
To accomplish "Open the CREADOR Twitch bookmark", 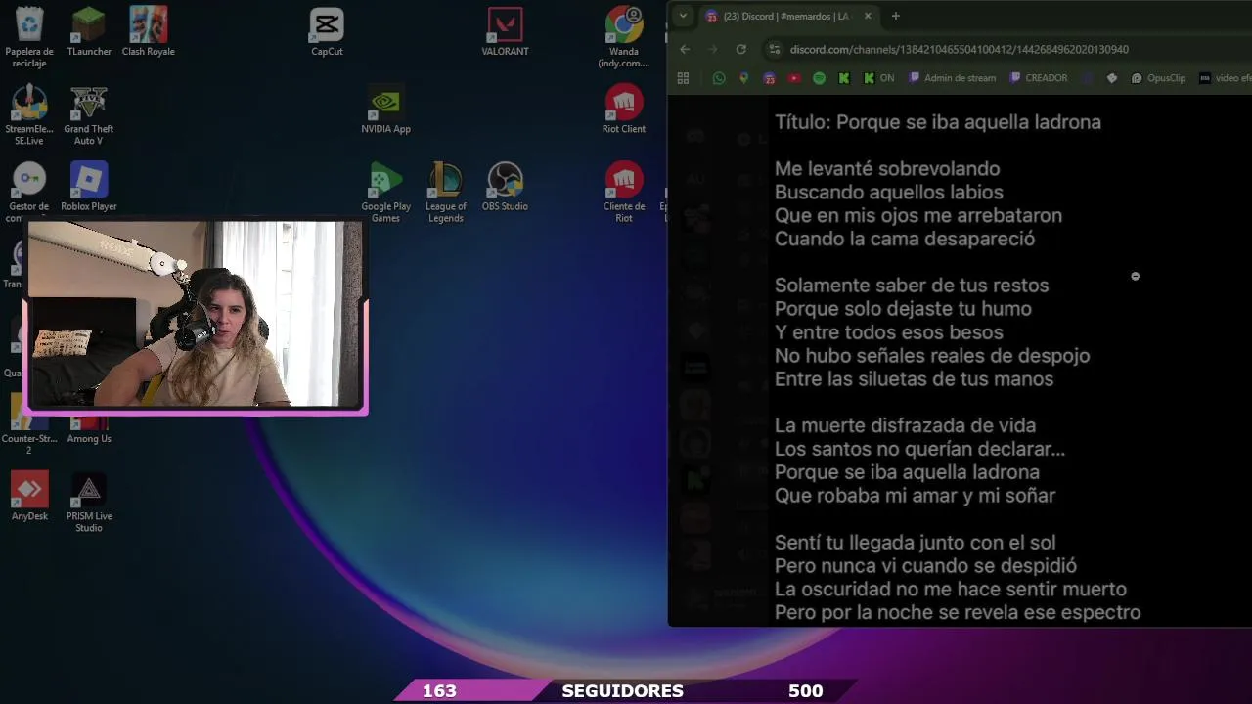I will click(1039, 78).
